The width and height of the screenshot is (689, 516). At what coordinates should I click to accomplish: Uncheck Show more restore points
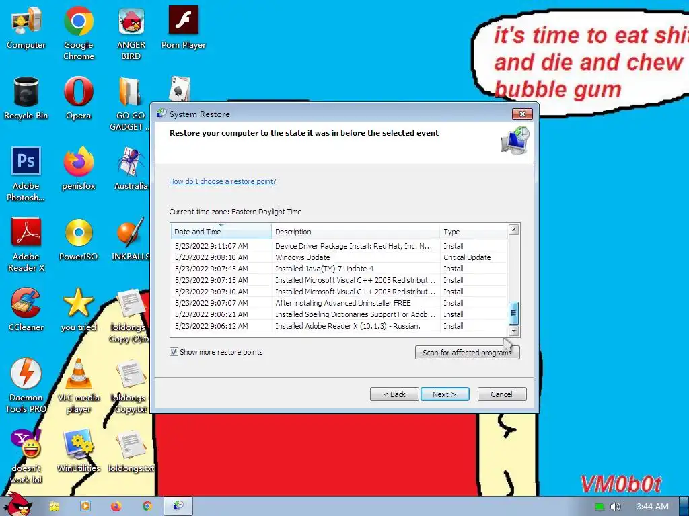(x=174, y=352)
